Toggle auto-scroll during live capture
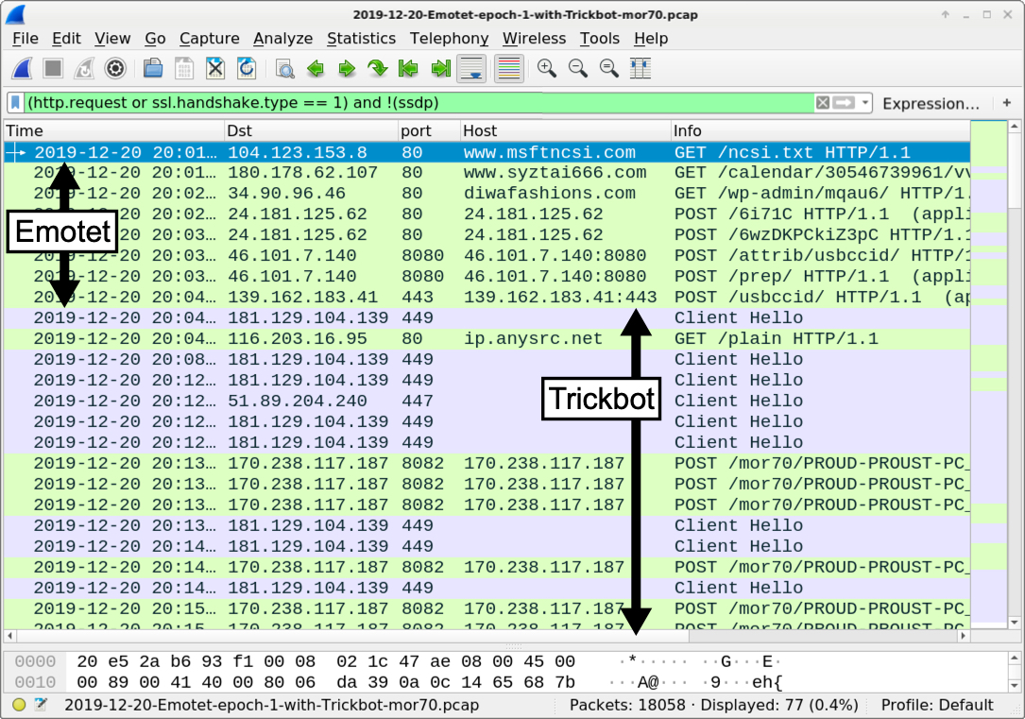The image size is (1025, 719). point(472,68)
